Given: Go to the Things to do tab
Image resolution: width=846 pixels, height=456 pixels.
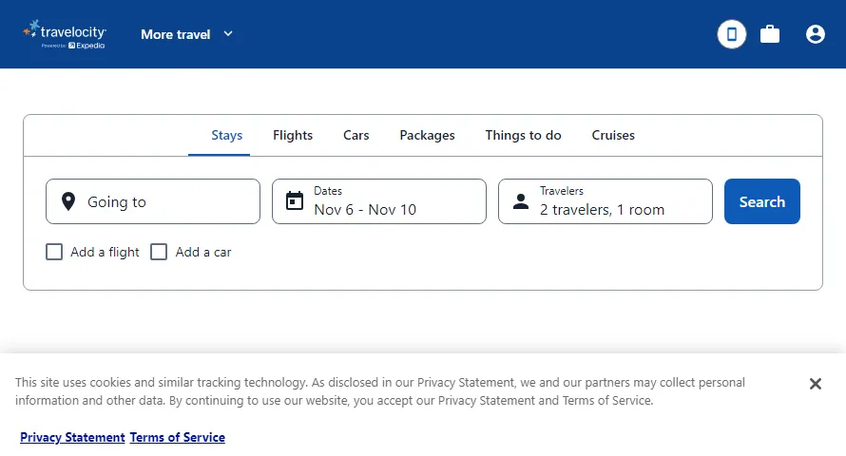Looking at the screenshot, I should [x=523, y=135].
